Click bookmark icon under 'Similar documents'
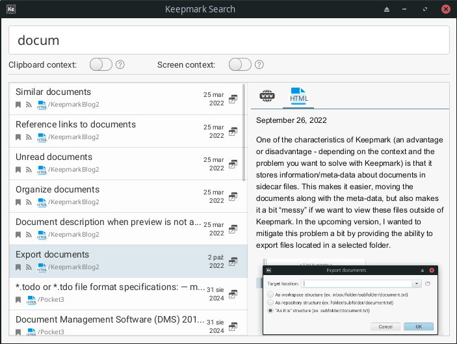The width and height of the screenshot is (457, 344). click(x=18, y=105)
